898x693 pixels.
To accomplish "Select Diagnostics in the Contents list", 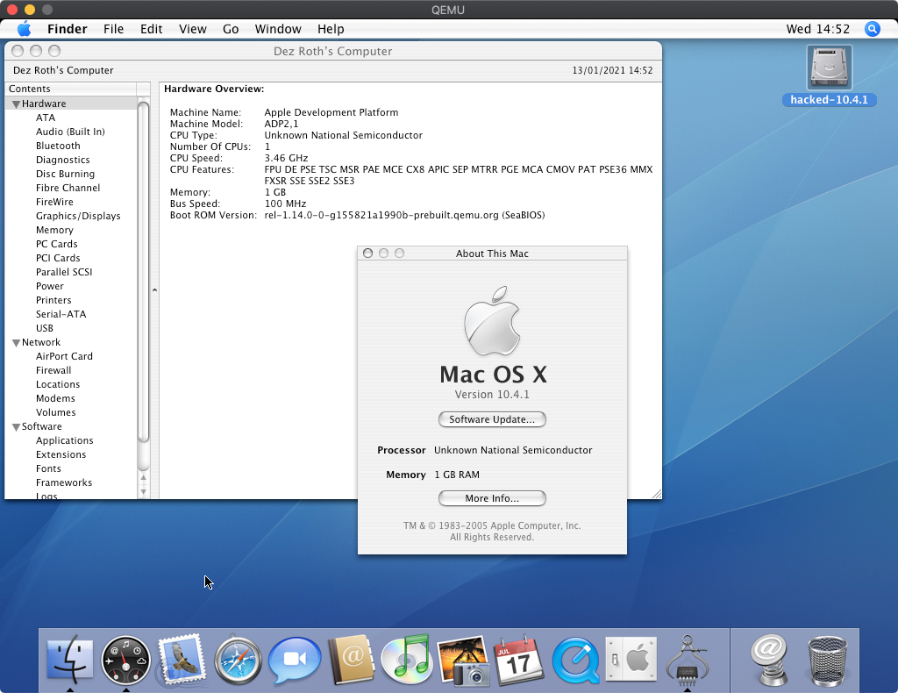I will tap(62, 160).
